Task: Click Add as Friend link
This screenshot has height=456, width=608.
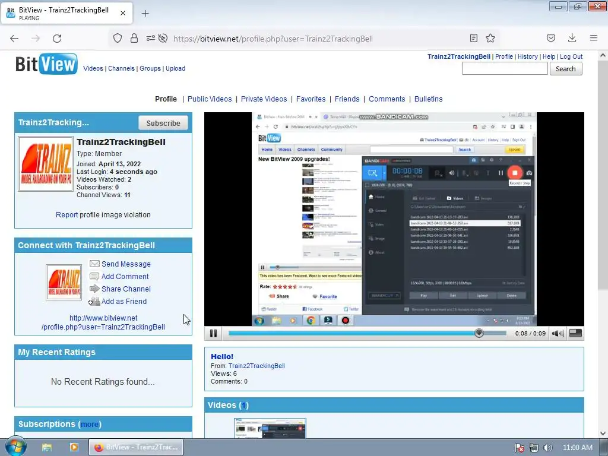Action: [x=124, y=301]
